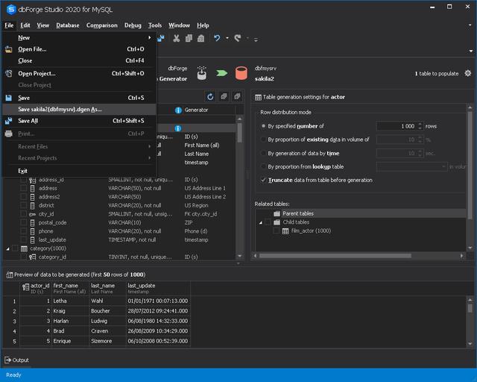Click the blue info icon beside Generator
Screen dimensions: 477x382
178,110
